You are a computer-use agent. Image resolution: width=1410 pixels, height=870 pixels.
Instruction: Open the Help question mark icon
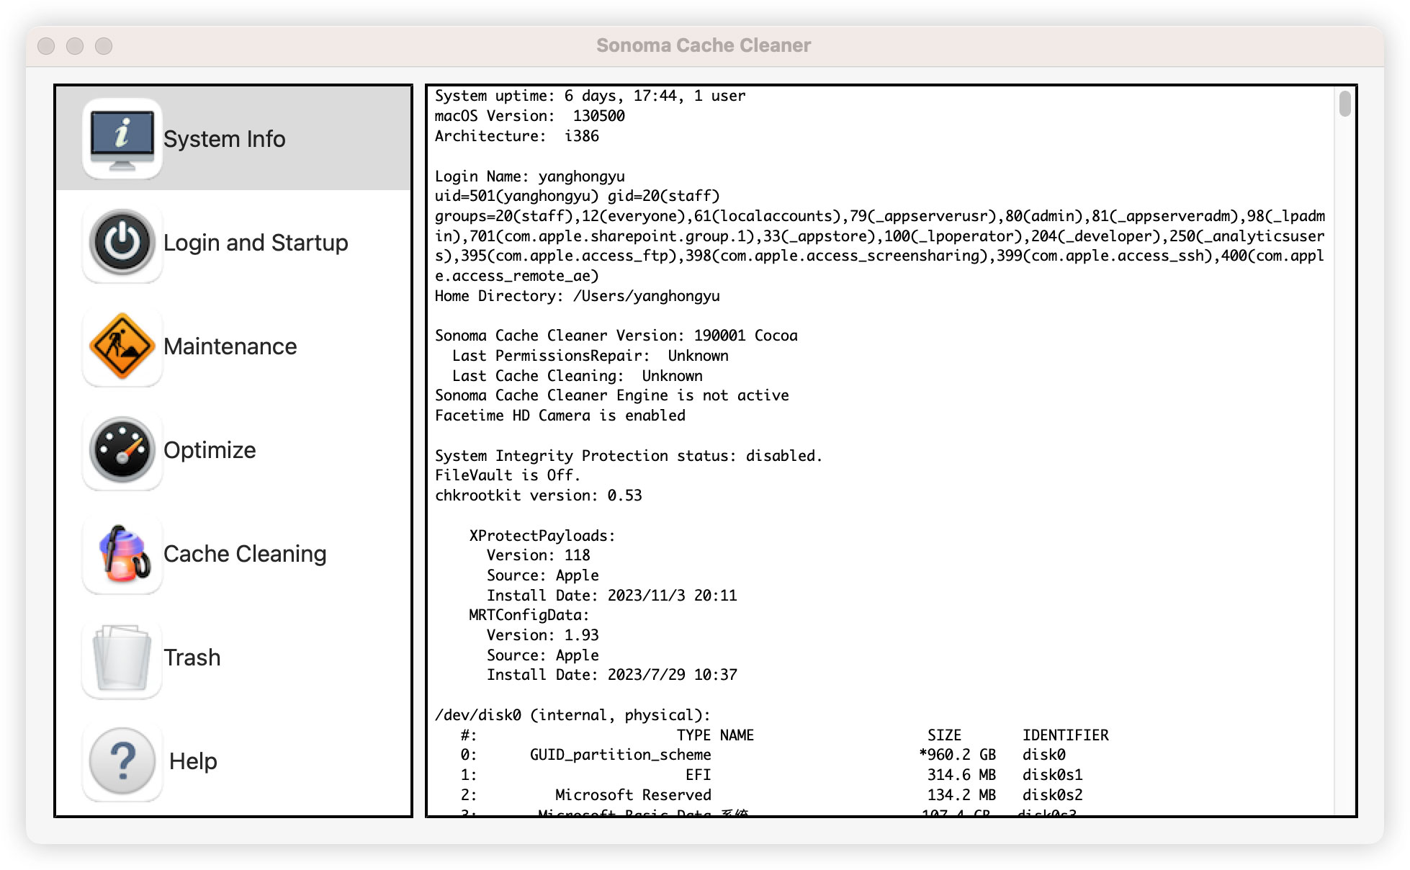[122, 761]
